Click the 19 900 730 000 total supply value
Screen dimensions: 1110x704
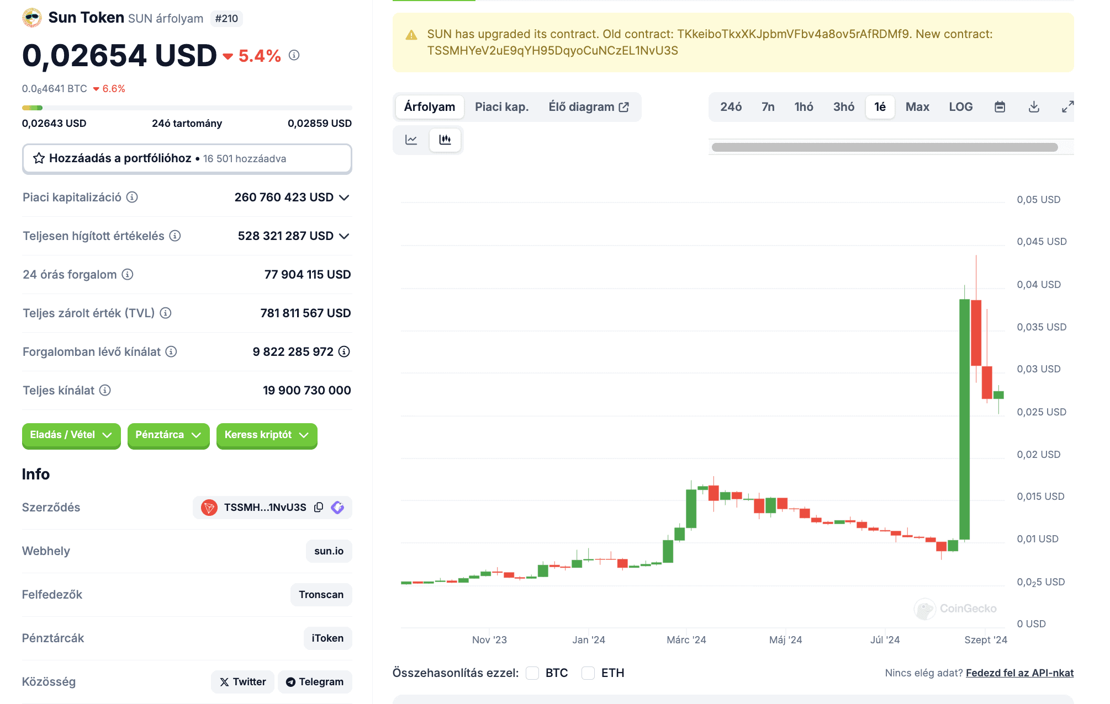click(307, 391)
